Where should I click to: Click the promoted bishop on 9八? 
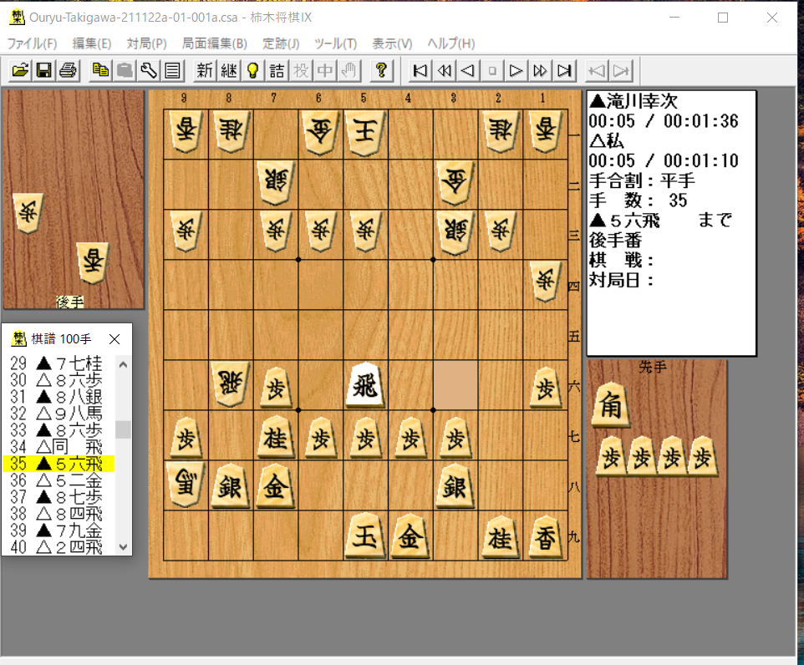186,485
